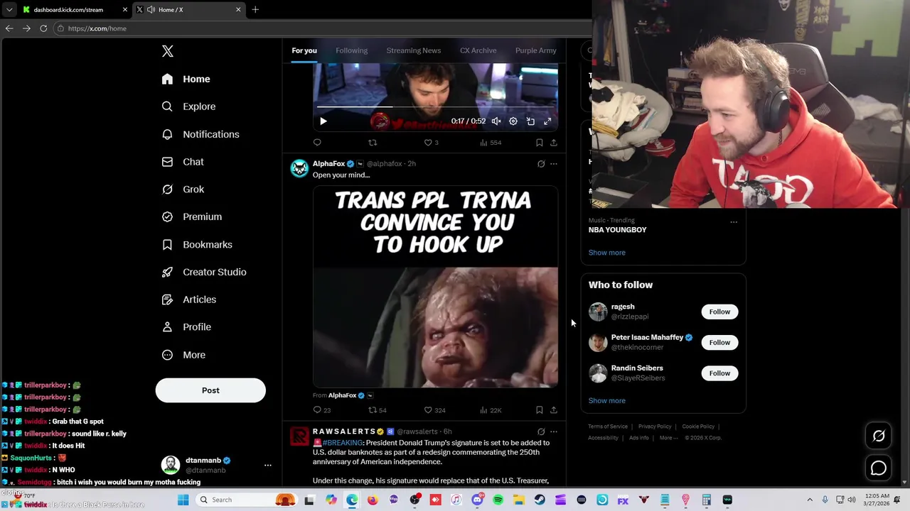Show more trending topics

[607, 253]
